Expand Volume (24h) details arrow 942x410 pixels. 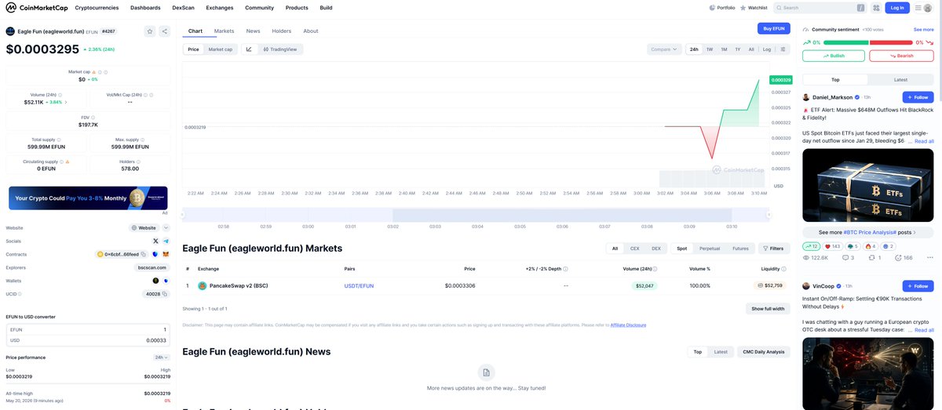coord(66,102)
